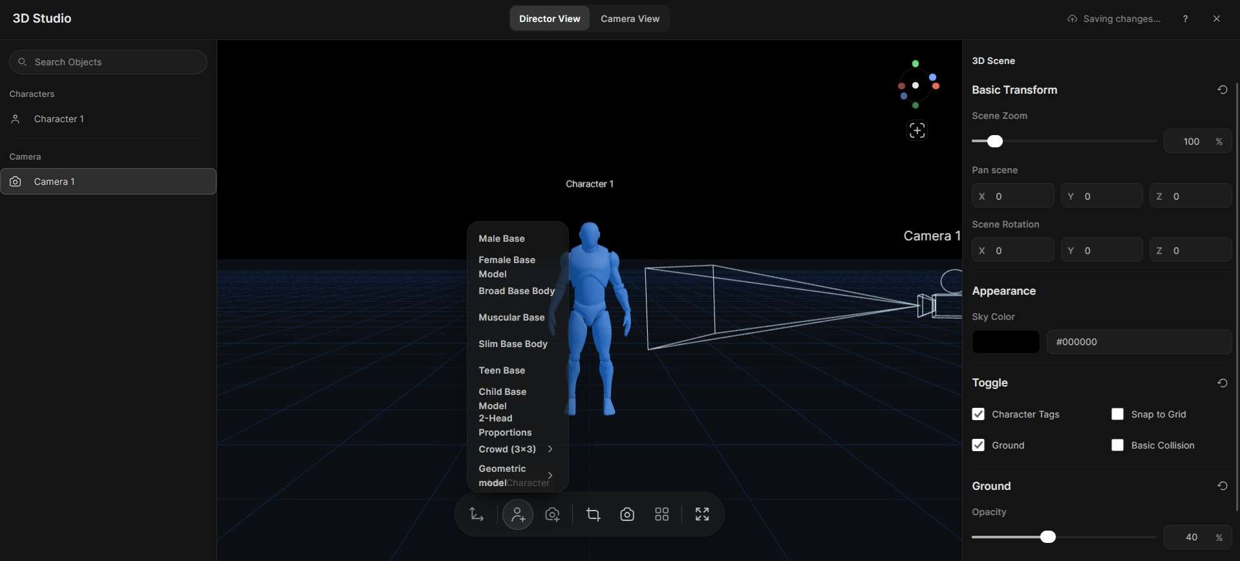
Task: Enable the Basic Collision checkbox
Action: pos(1117,445)
